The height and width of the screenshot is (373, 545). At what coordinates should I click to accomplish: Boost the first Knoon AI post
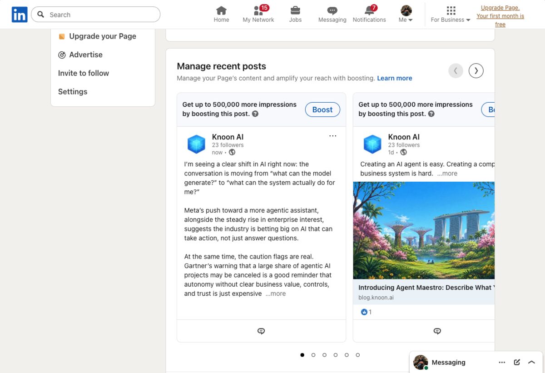tap(322, 109)
